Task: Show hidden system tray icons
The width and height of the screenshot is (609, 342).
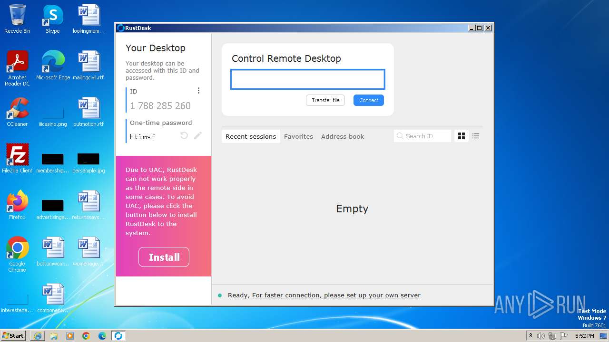Action: point(531,335)
